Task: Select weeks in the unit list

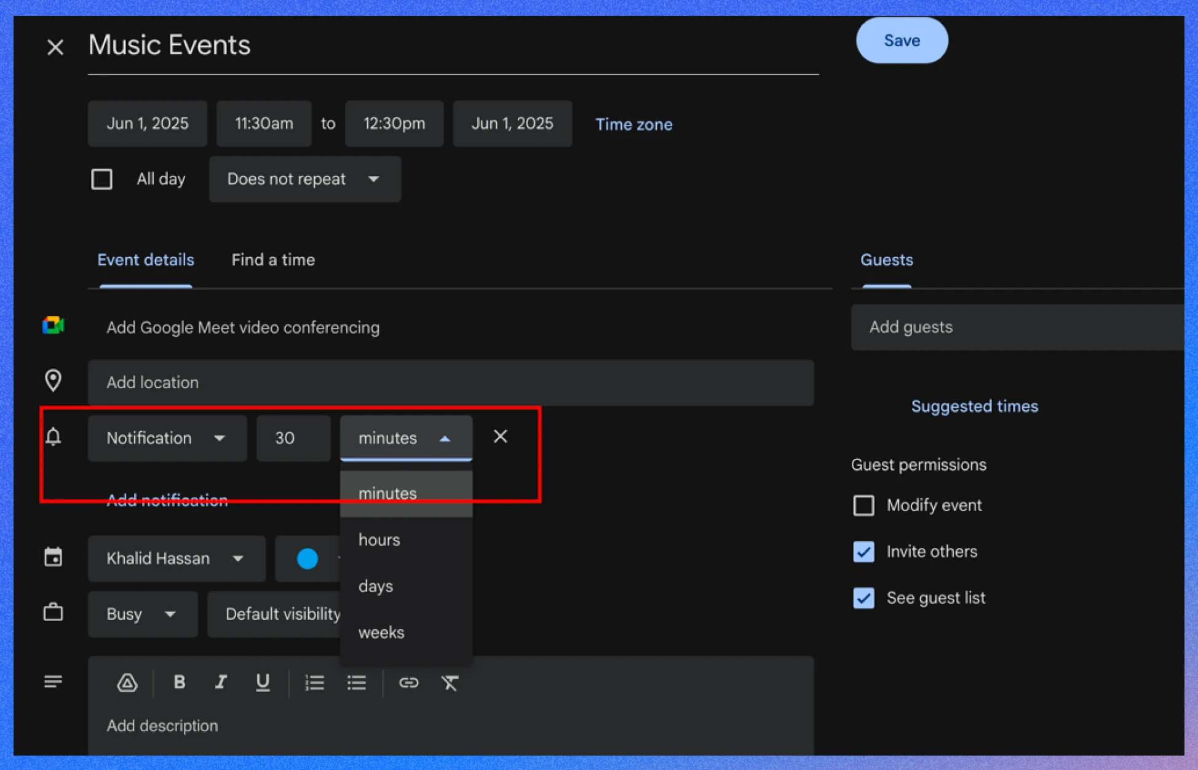Action: 406,632
